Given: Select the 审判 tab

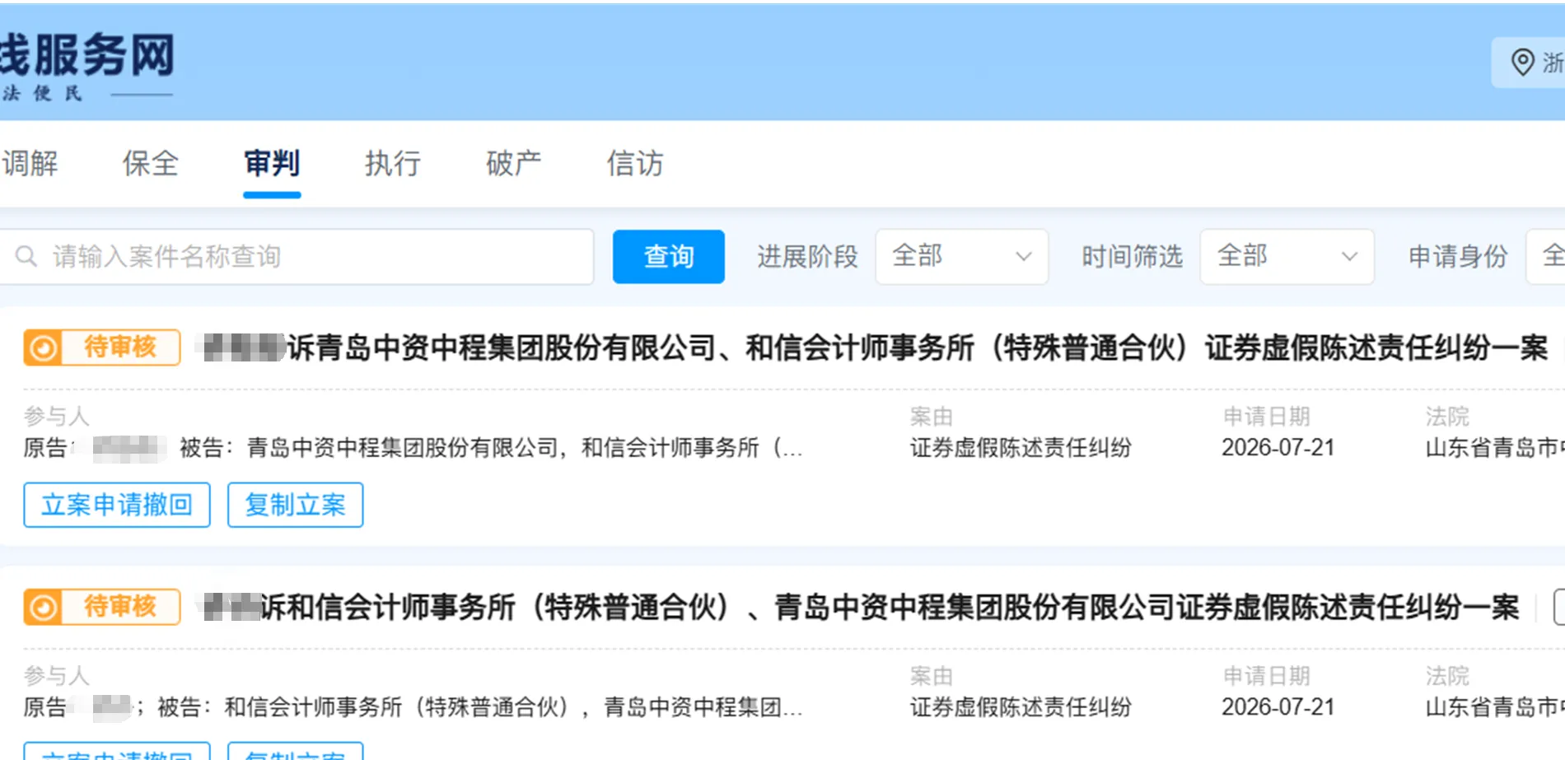Looking at the screenshot, I should 272,163.
